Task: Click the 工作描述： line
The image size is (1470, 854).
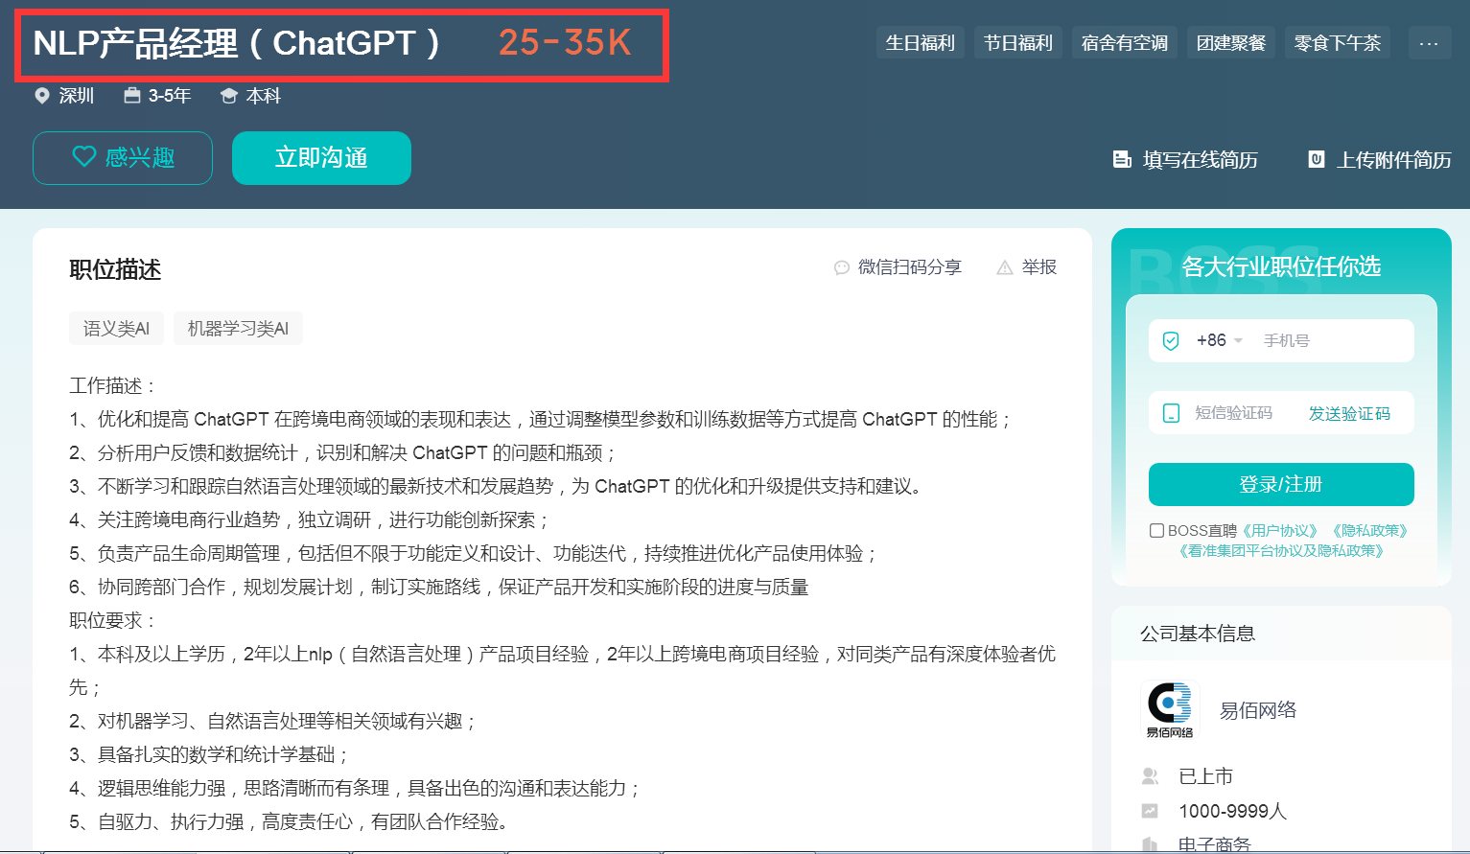Action: 113,385
